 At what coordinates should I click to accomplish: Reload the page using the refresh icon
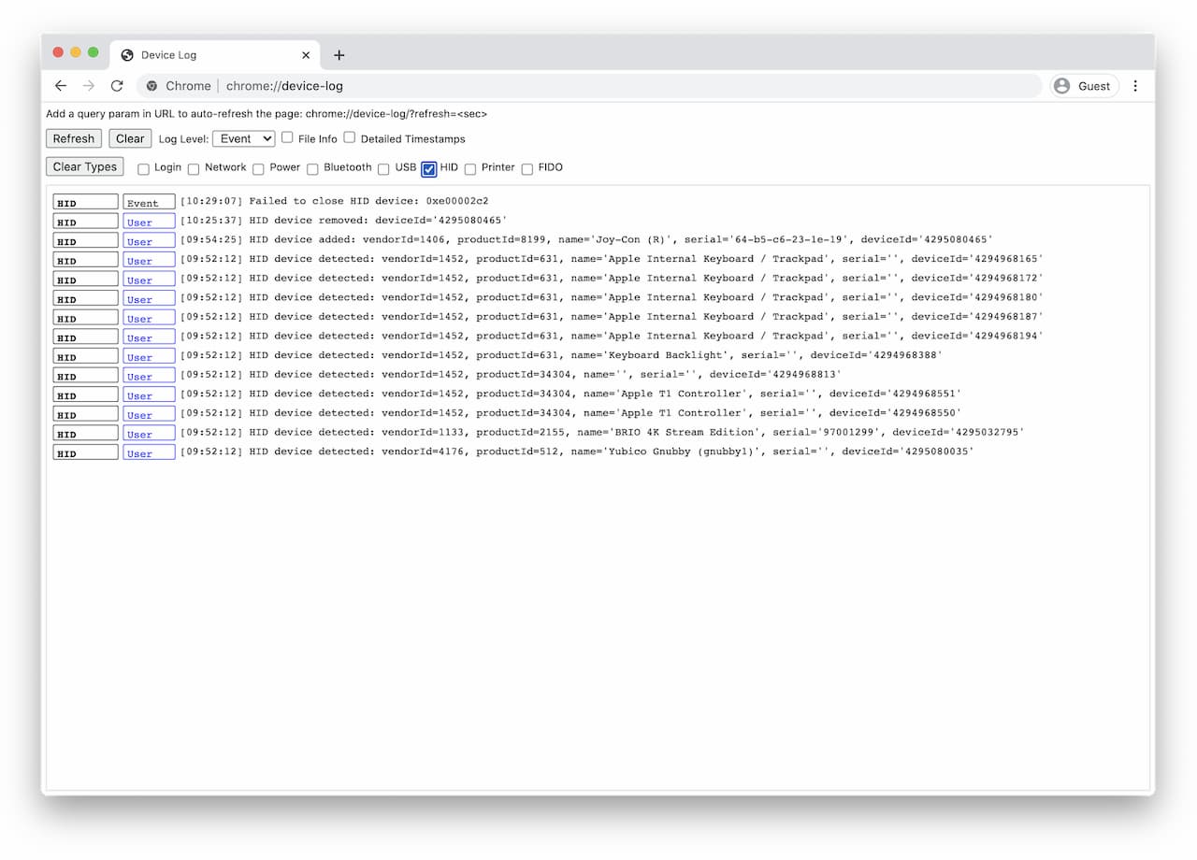pos(116,85)
